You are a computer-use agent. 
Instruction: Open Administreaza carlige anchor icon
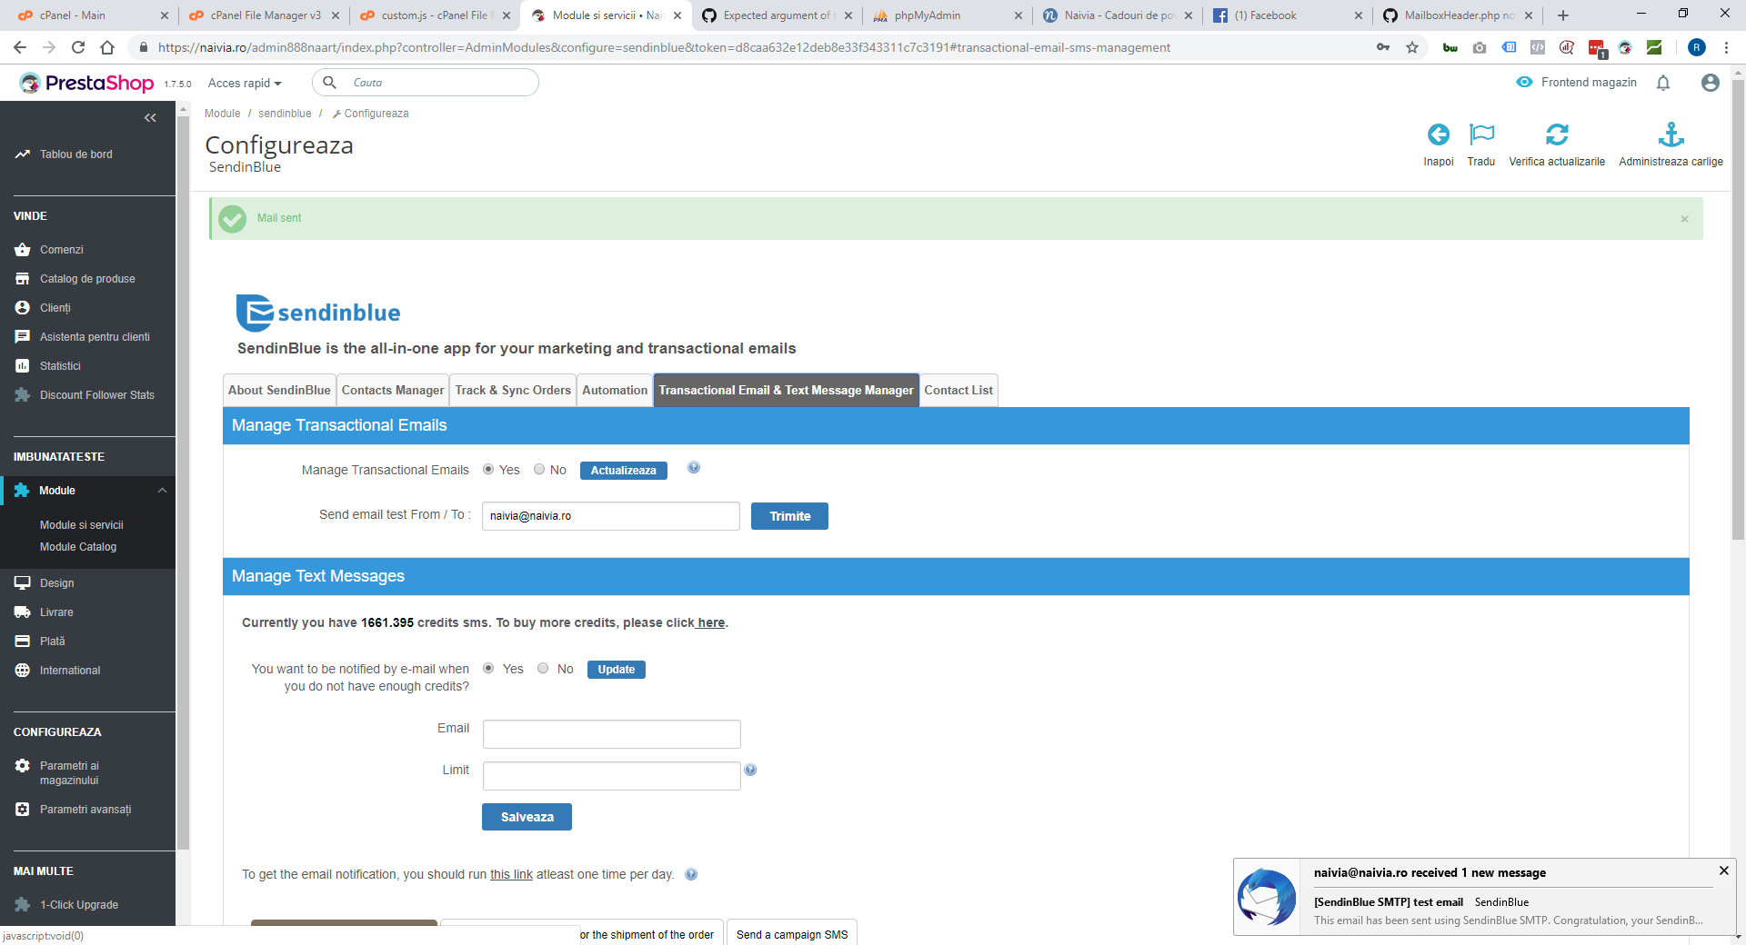coord(1671,134)
